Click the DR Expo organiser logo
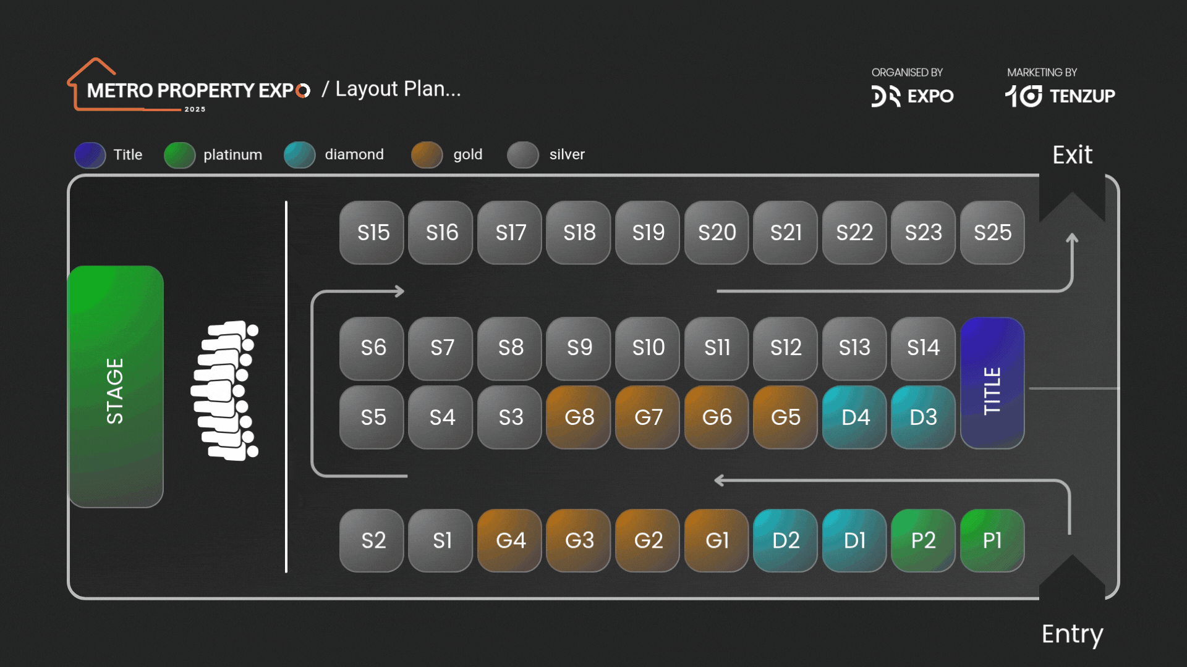1187x667 pixels. [912, 96]
